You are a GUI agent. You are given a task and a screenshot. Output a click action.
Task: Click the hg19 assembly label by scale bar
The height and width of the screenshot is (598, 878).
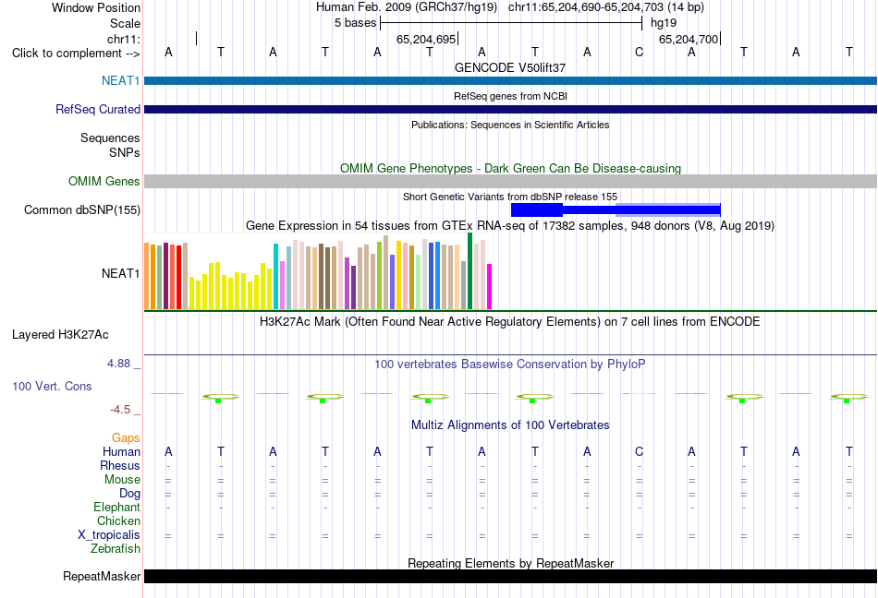coord(663,23)
